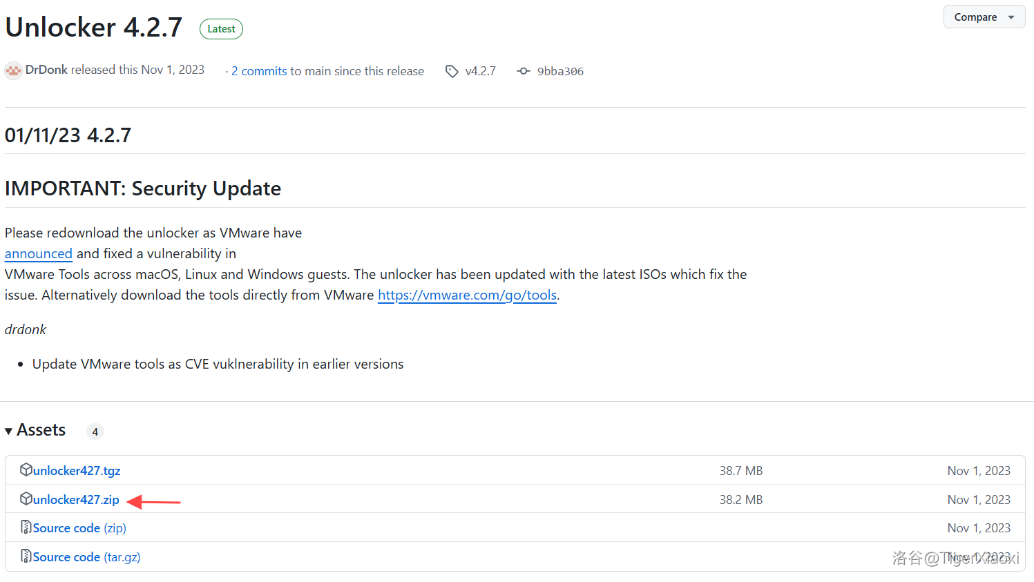Download unlocker427.zip
Image resolution: width=1034 pixels, height=582 pixels.
click(x=76, y=500)
